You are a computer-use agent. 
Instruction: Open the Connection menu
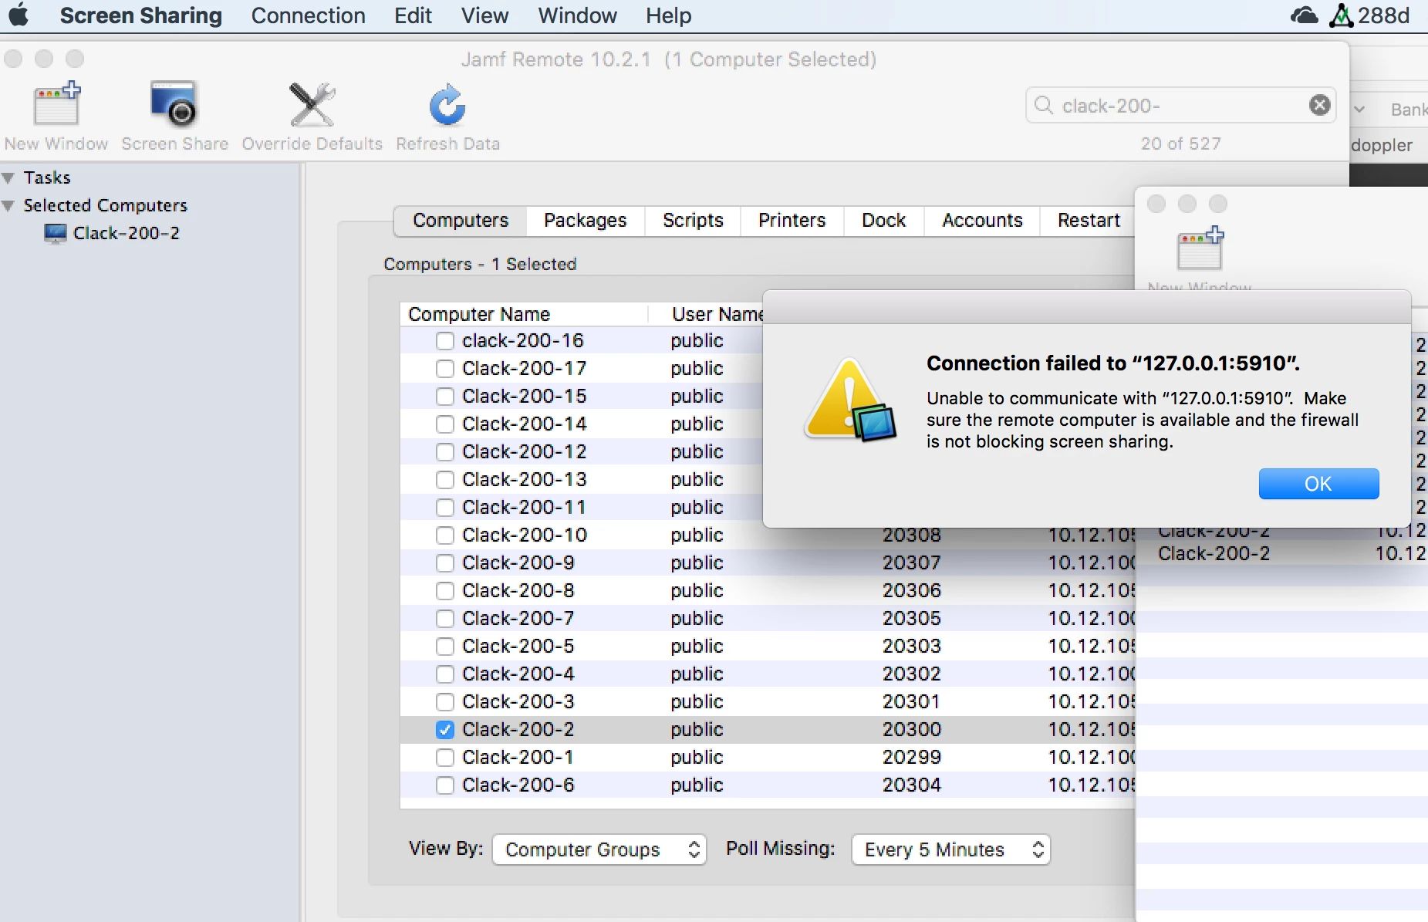coord(308,15)
